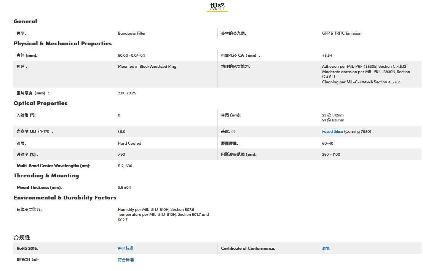Click 符合标准 link for RoHS 2015

[126, 249]
